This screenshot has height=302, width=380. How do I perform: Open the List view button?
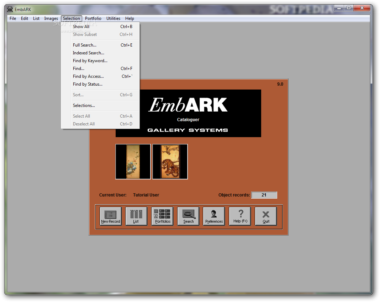[136, 216]
